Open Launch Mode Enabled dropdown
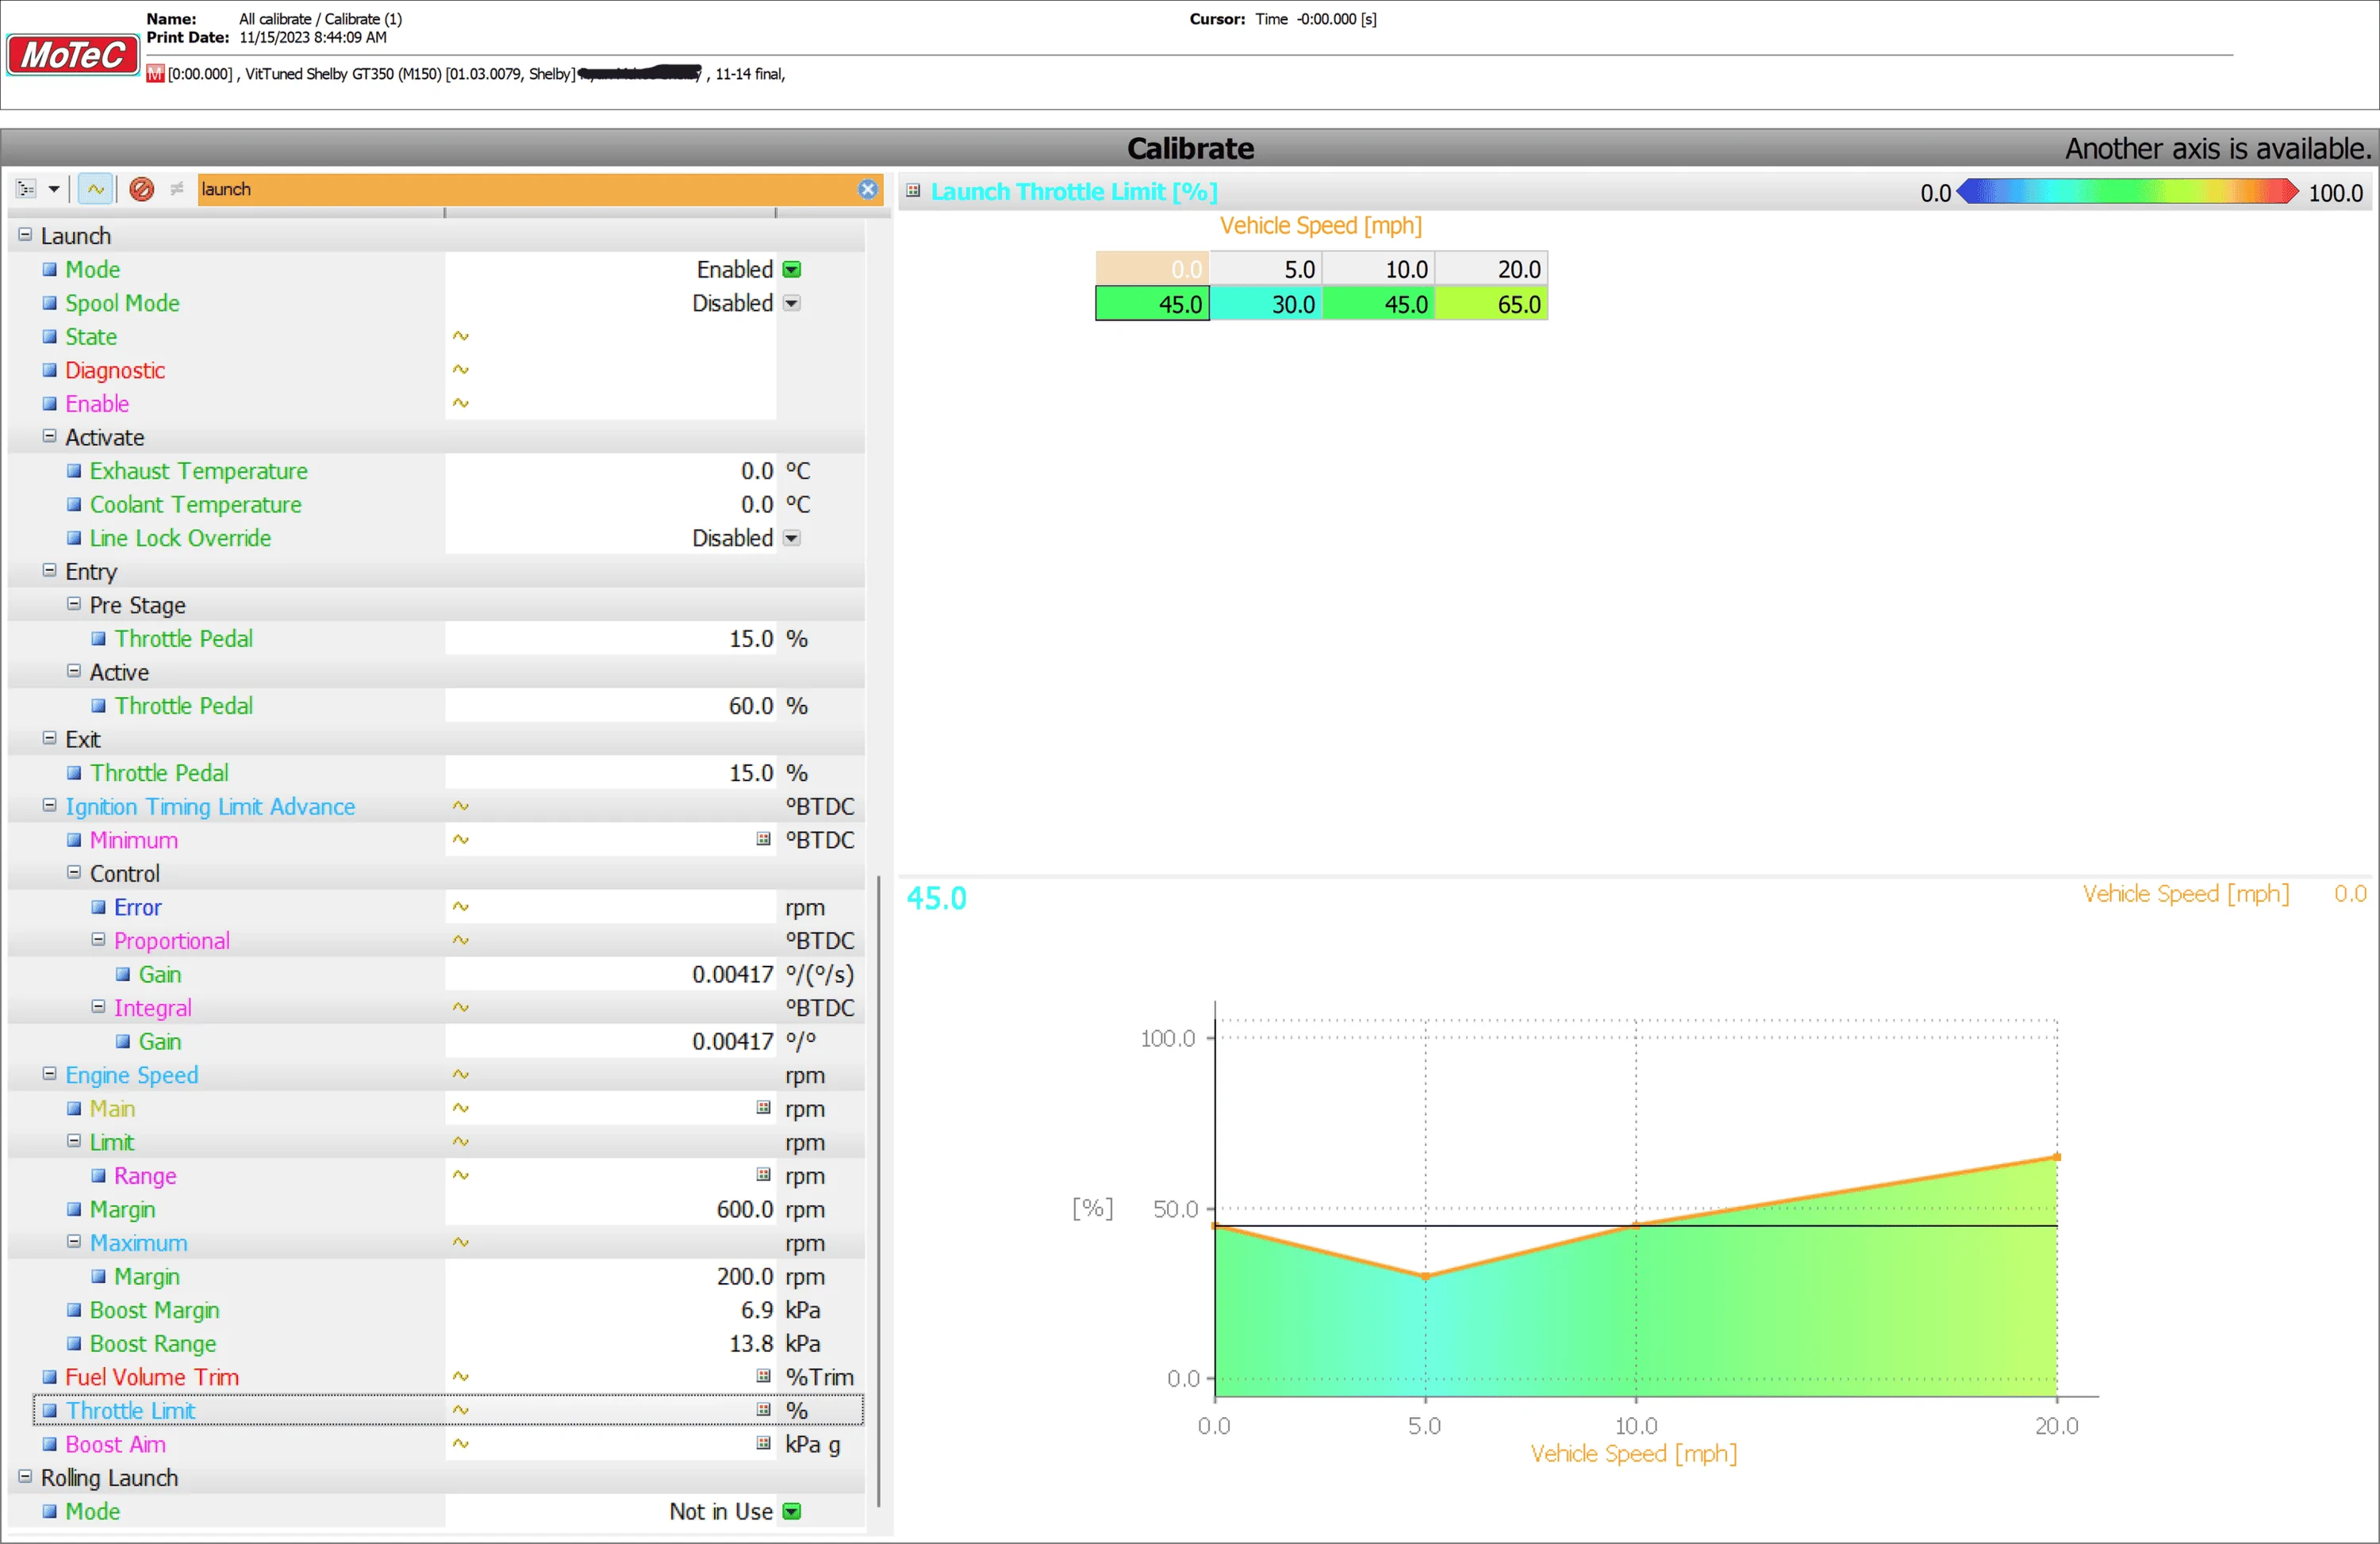The image size is (2380, 1544). (792, 270)
